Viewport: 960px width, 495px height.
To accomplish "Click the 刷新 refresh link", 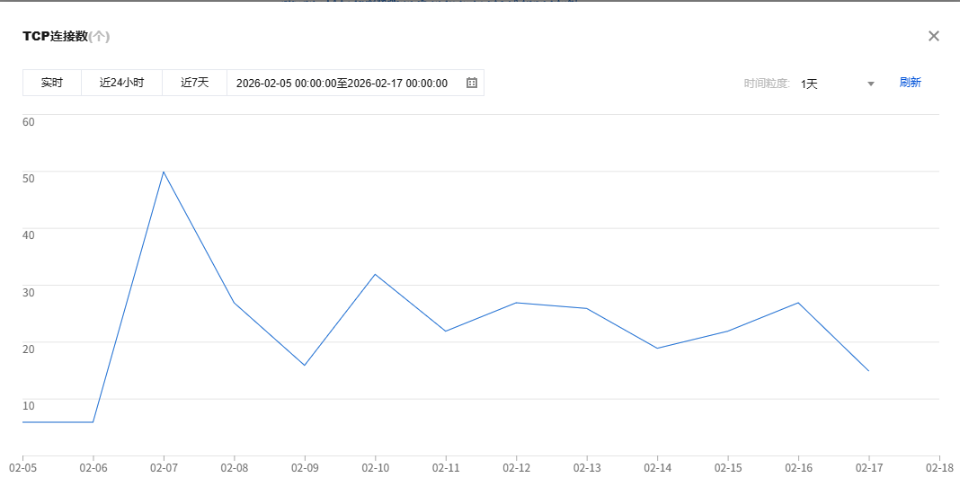I will click(x=910, y=83).
